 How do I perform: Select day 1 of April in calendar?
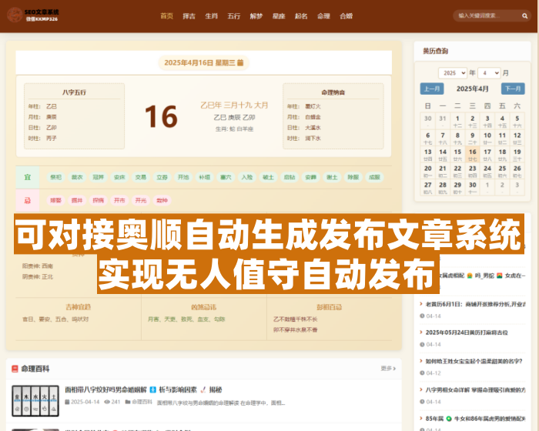(x=457, y=122)
